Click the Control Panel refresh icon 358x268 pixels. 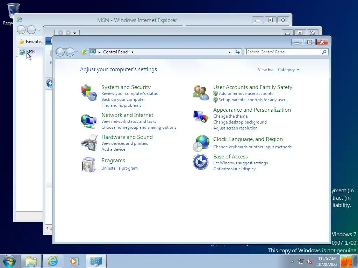[237, 52]
